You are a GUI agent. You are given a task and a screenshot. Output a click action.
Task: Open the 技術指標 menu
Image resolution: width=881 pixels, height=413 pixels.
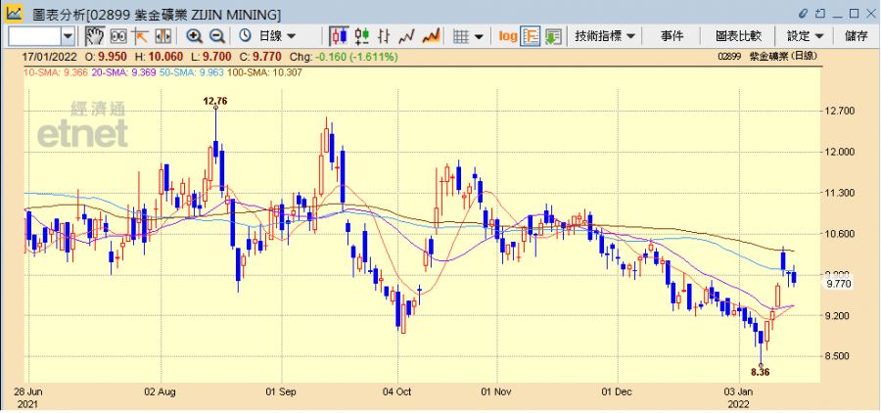coord(606,36)
